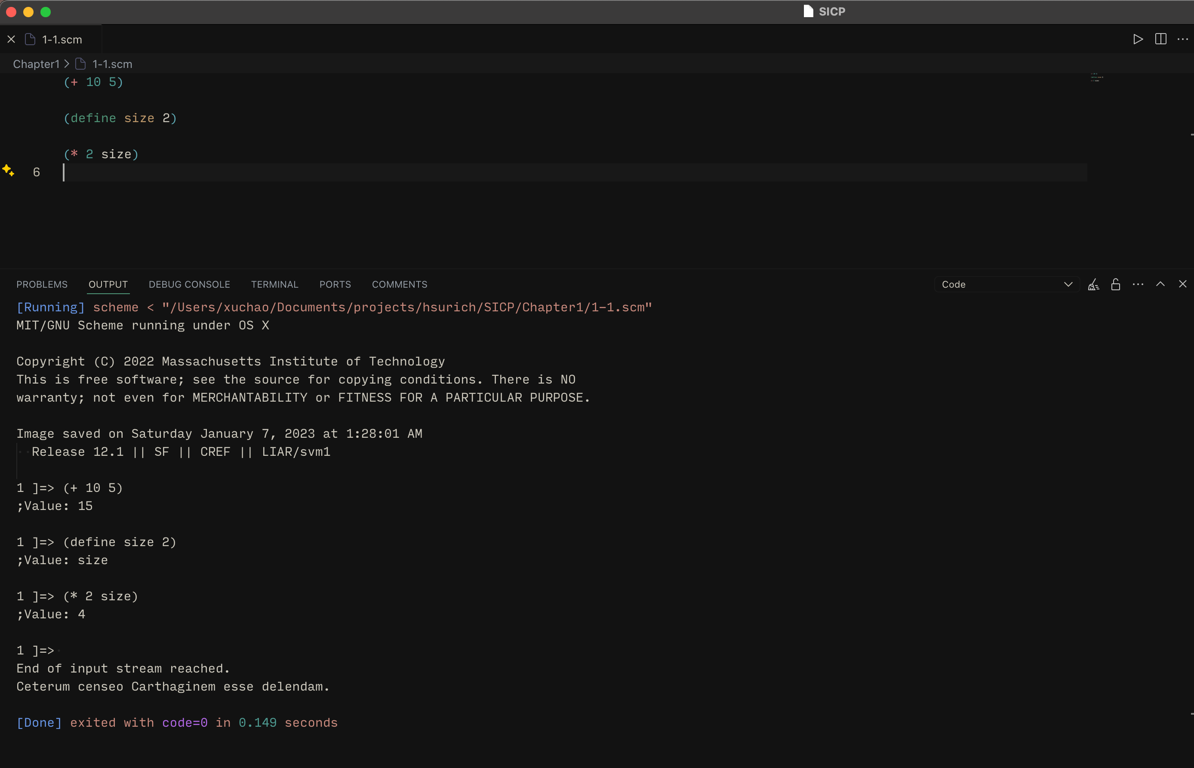Switch to DEBUG CONSOLE tab
Viewport: 1194px width, 768px height.
click(x=190, y=285)
